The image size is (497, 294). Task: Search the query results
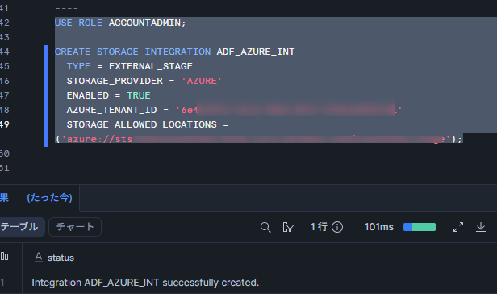265,227
